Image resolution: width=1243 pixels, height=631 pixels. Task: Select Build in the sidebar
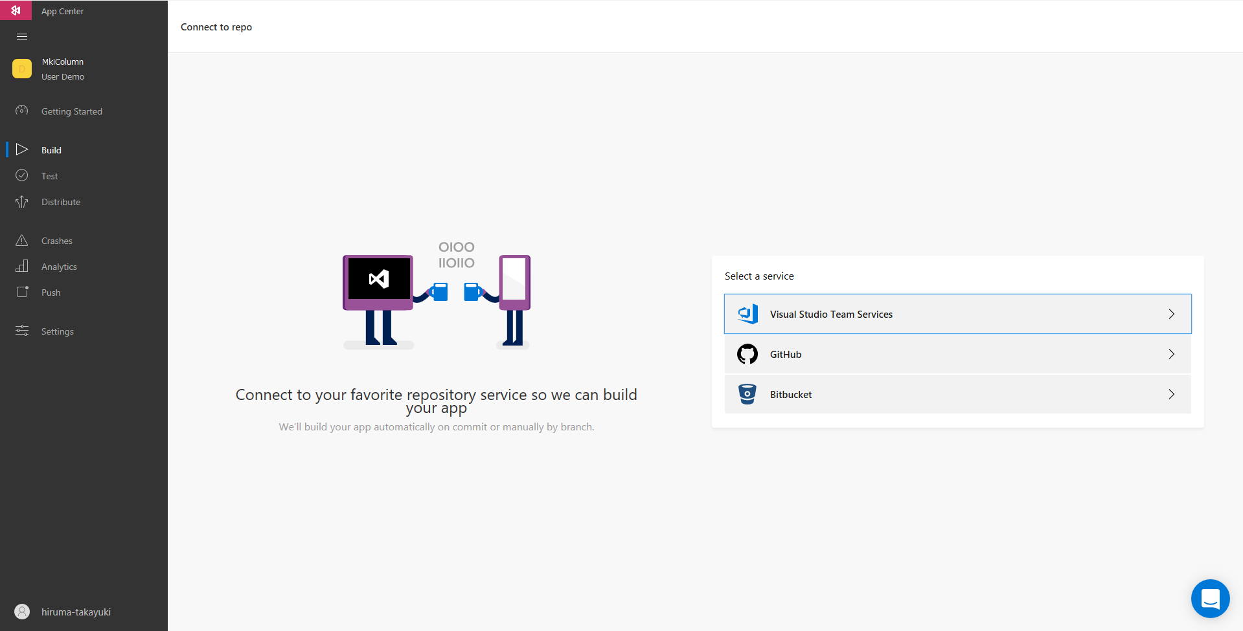51,150
